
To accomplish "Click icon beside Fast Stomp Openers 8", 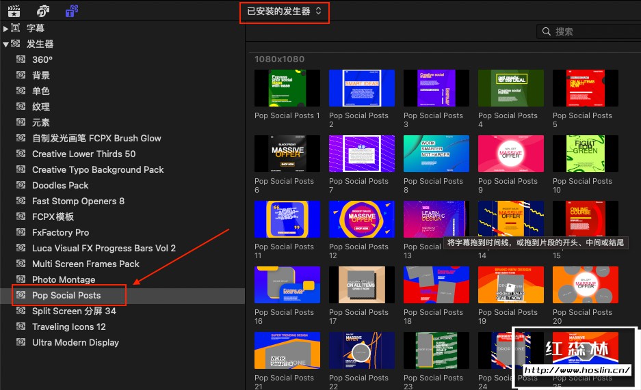I will coord(21,201).
